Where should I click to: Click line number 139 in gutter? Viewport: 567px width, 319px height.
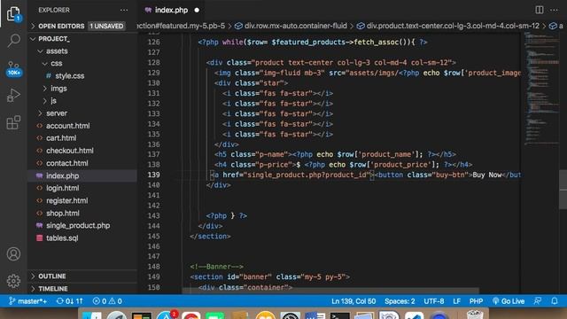(x=153, y=175)
